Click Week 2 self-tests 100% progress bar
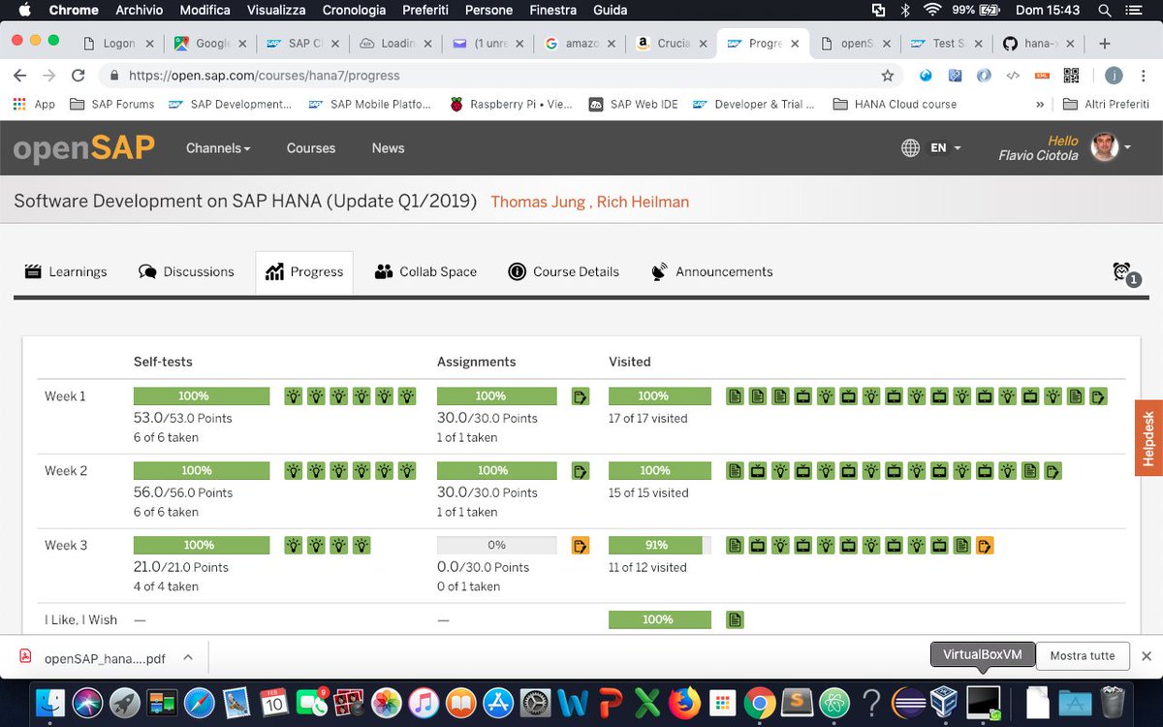The height and width of the screenshot is (727, 1163). point(202,470)
